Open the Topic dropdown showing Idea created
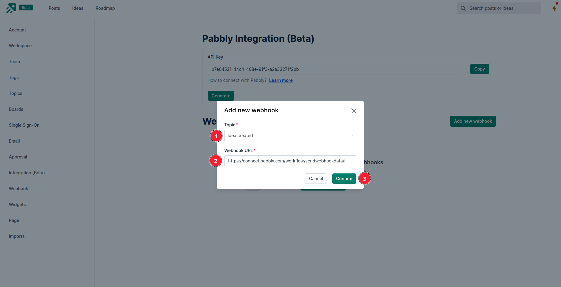This screenshot has width=561, height=287. point(290,136)
